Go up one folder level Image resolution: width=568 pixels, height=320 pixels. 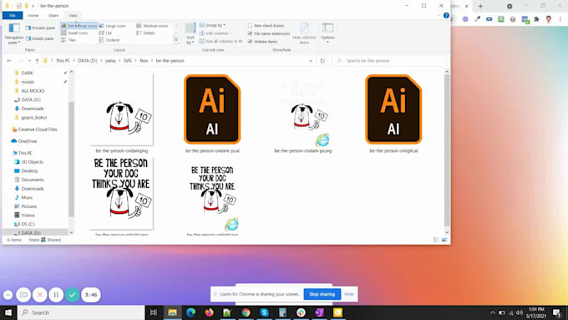[37, 60]
